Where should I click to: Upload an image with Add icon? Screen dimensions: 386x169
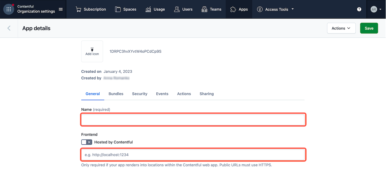(92, 51)
